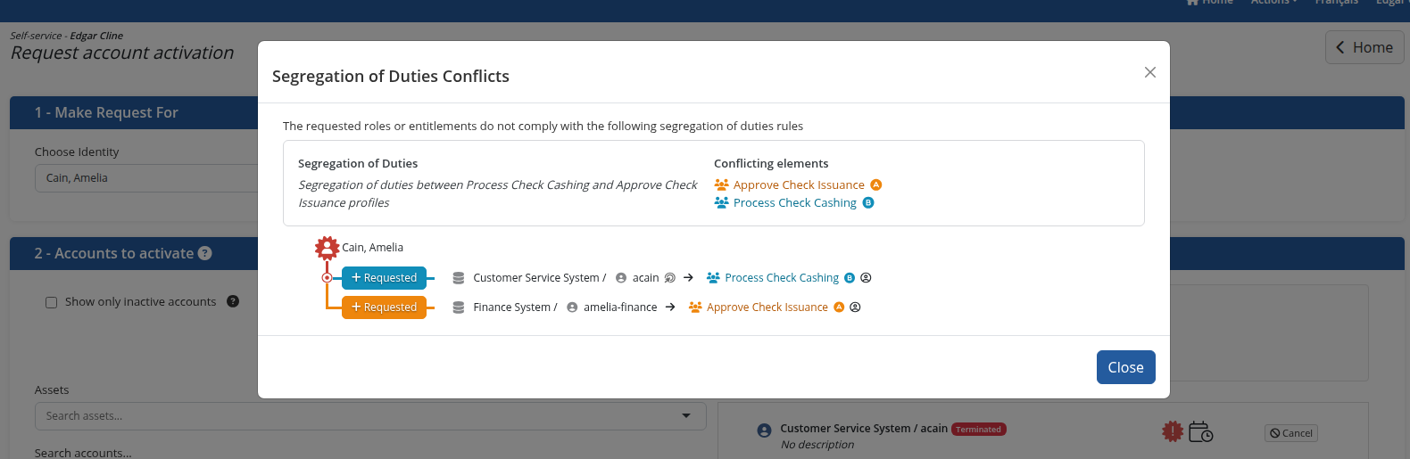Toggle Show only inactive accounts checkbox
This screenshot has width=1410, height=459.
52,302
